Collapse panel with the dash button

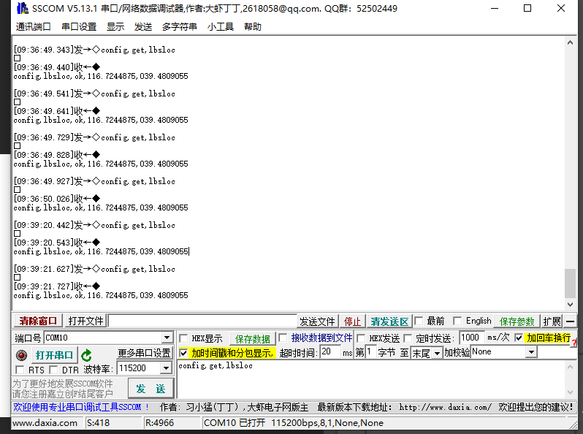point(571,321)
